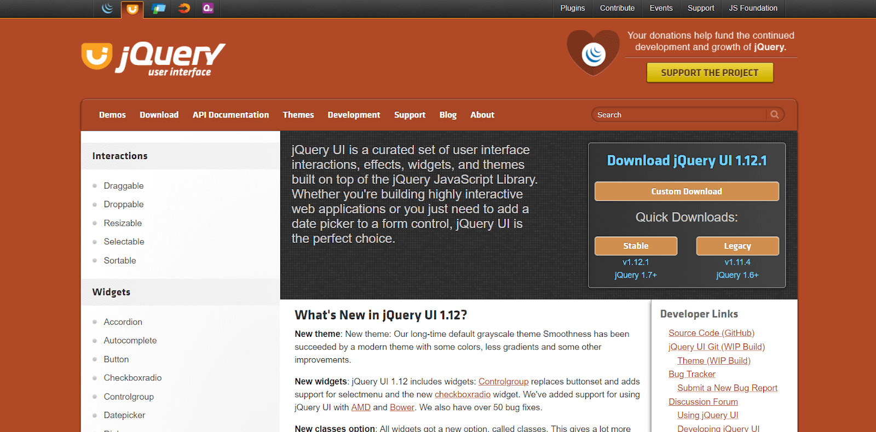Open jQuery UI Git (WIP Build) link
The width and height of the screenshot is (876, 432).
click(716, 347)
